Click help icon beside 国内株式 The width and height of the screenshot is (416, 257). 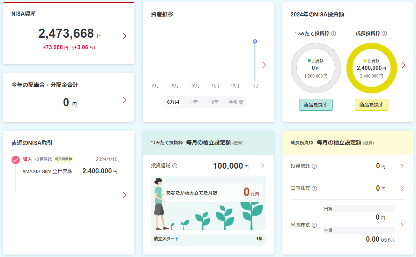314,189
